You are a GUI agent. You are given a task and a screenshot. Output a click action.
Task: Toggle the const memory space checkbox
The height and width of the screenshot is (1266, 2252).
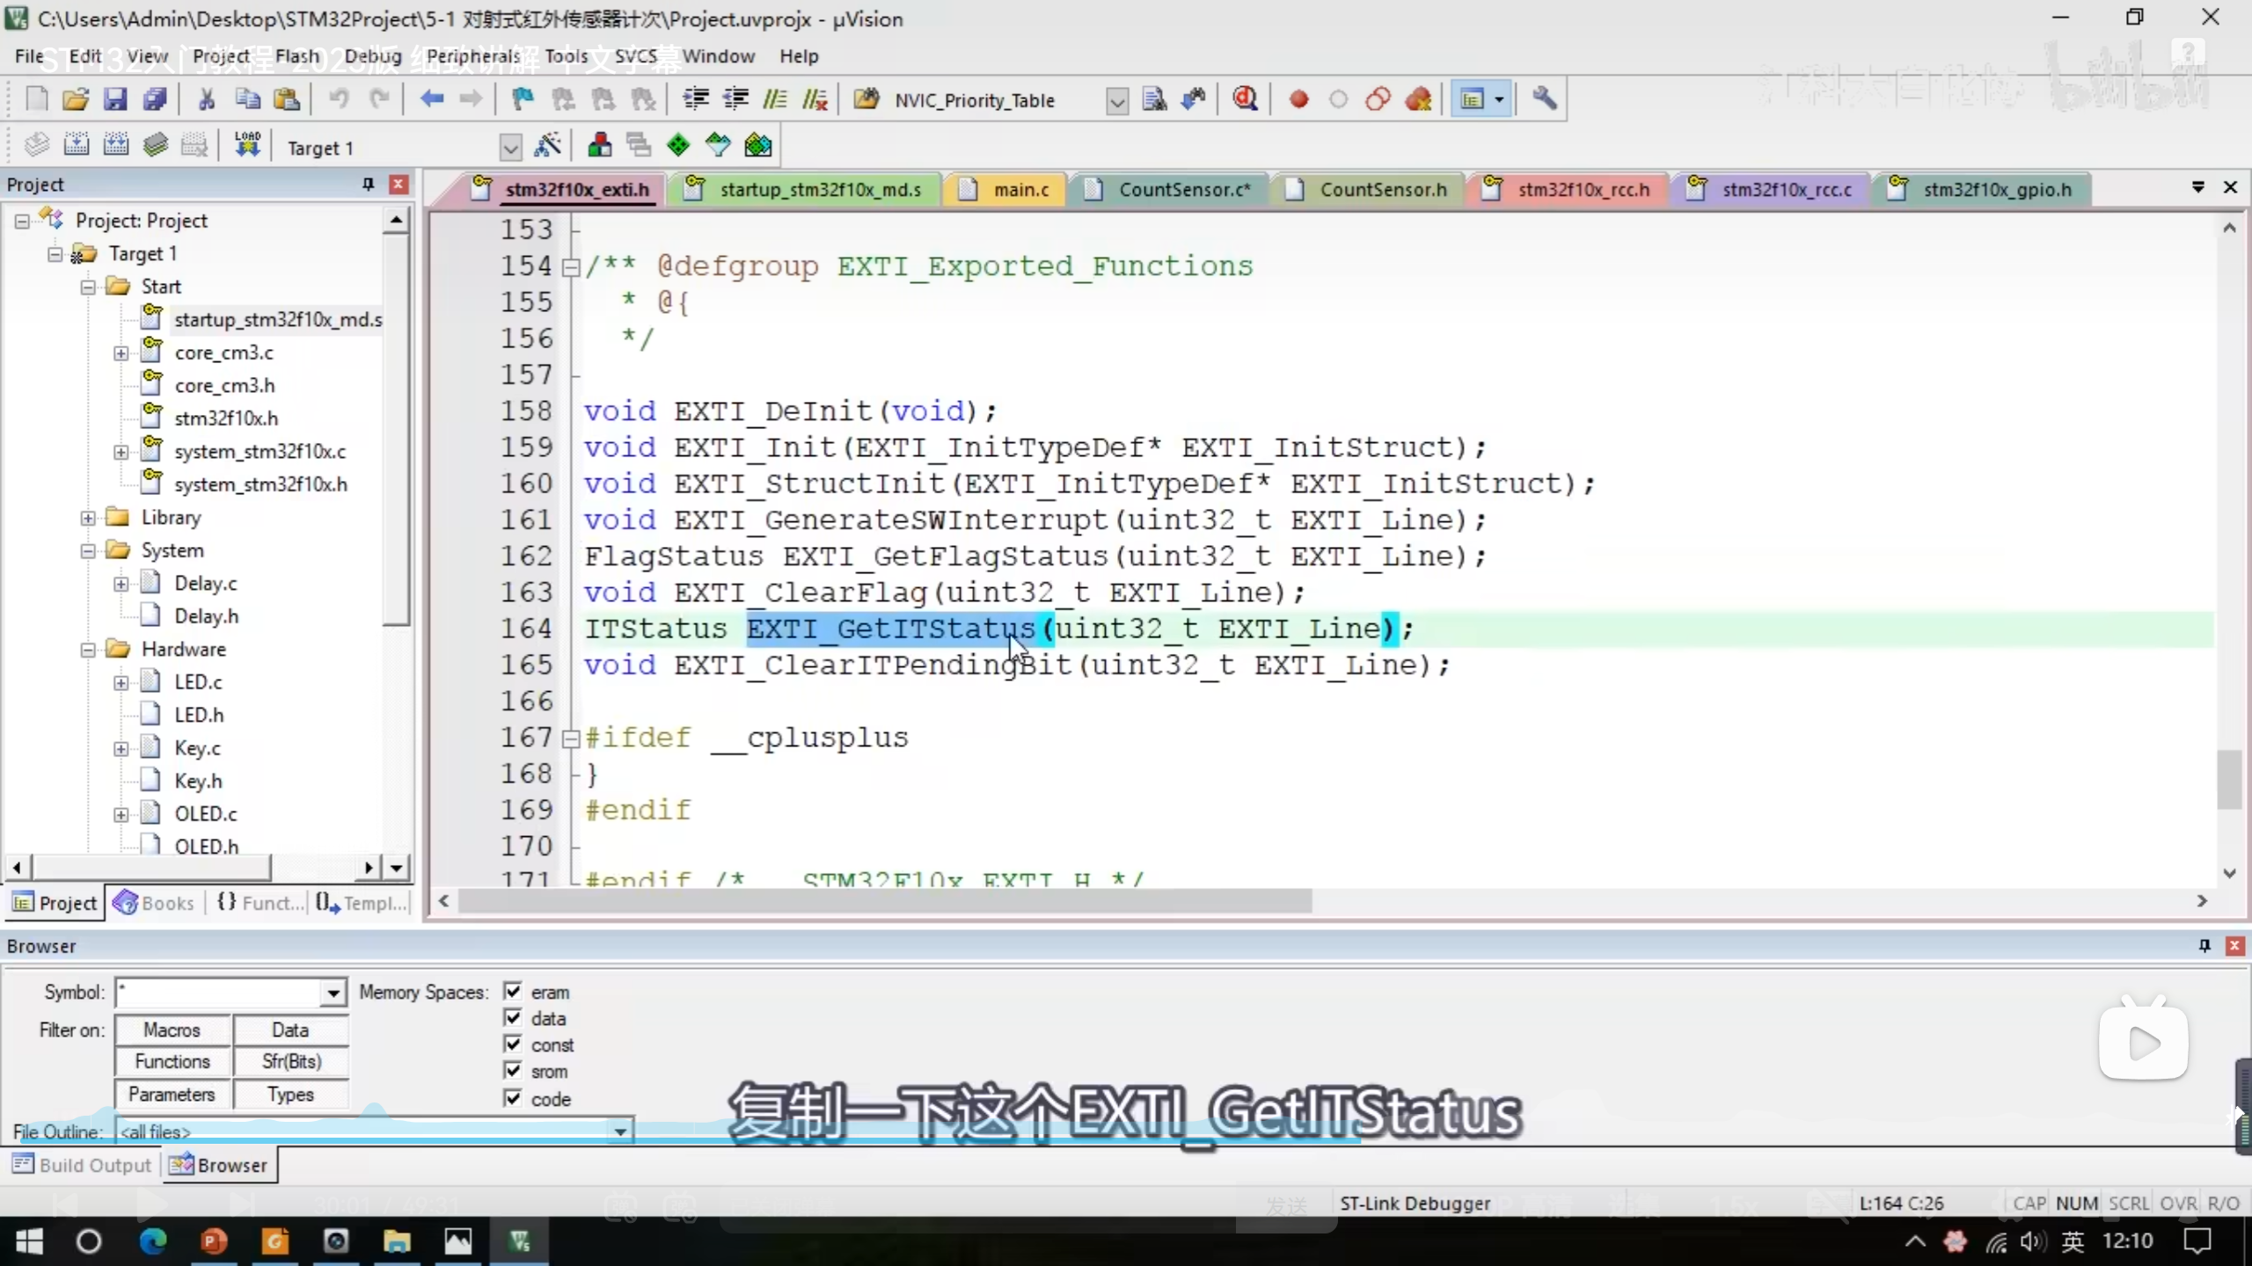pos(513,1044)
